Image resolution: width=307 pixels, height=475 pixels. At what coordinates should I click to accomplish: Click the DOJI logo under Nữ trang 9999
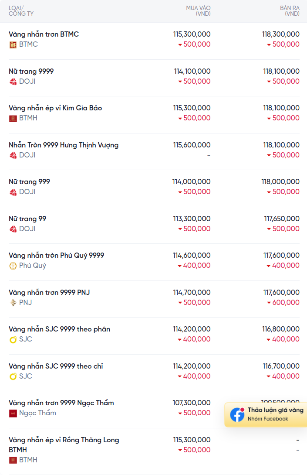[13, 82]
